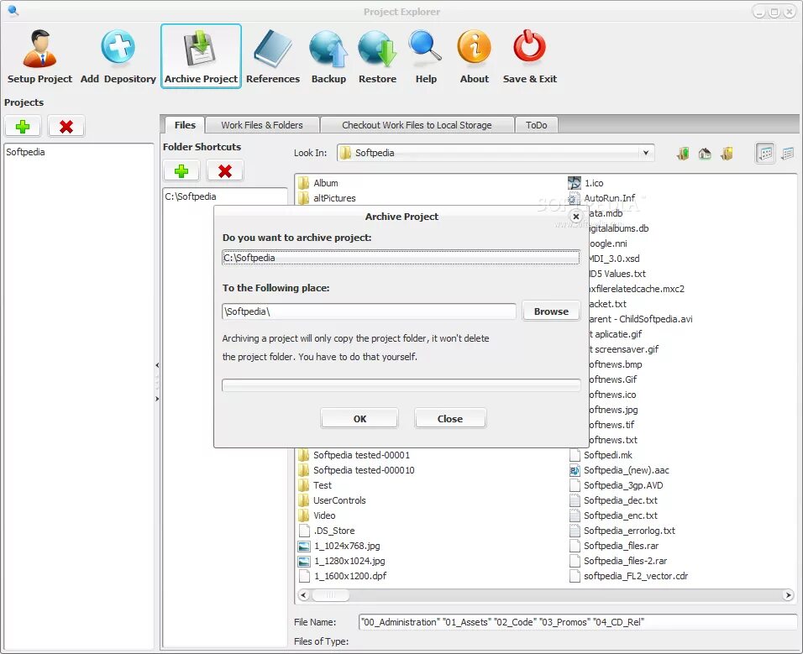This screenshot has width=803, height=654.
Task: Select the altPictures folder
Action: point(327,198)
